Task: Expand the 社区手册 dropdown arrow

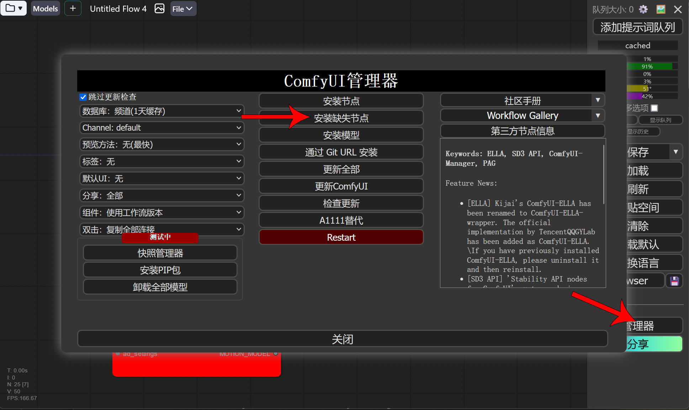Action: 598,100
